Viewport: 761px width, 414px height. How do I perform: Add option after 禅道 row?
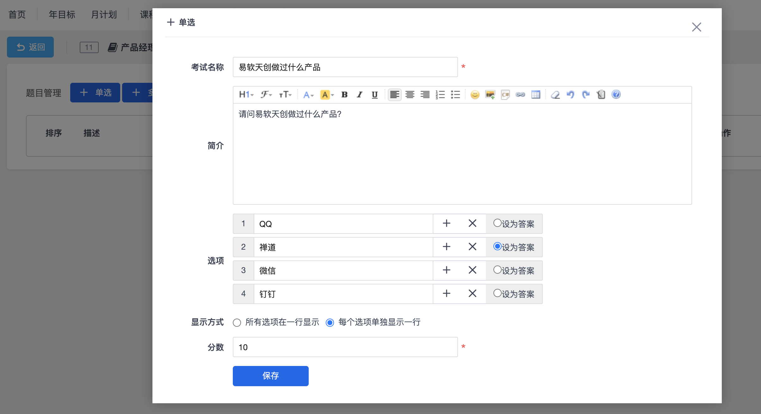446,247
